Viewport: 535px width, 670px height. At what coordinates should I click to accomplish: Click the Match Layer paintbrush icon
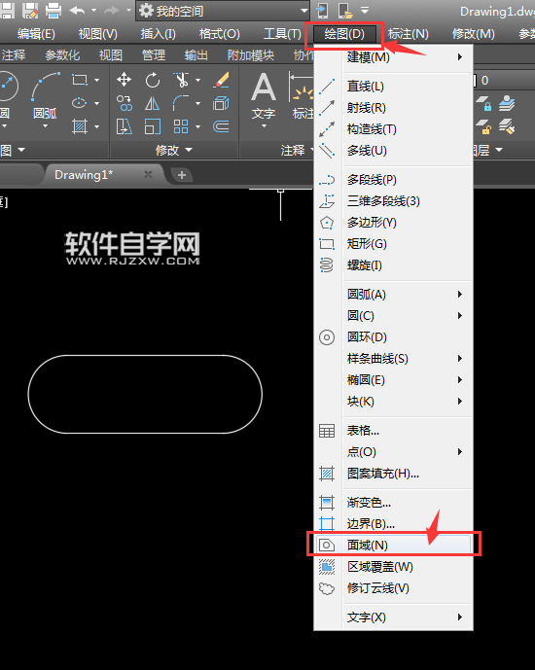click(507, 126)
